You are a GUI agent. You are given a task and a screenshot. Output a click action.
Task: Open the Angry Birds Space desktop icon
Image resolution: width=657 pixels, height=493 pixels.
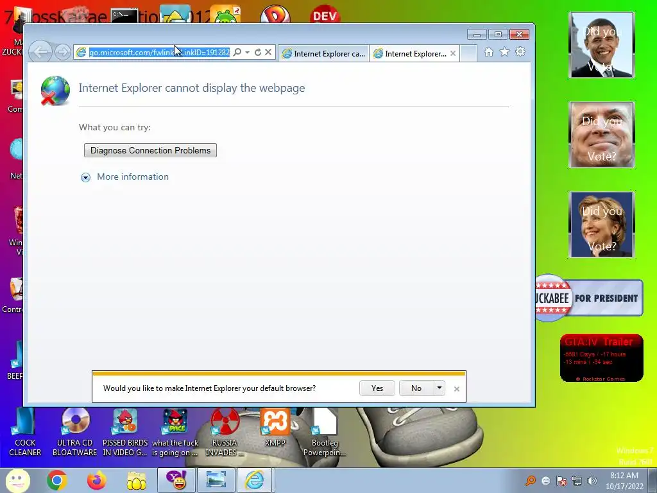click(175, 432)
